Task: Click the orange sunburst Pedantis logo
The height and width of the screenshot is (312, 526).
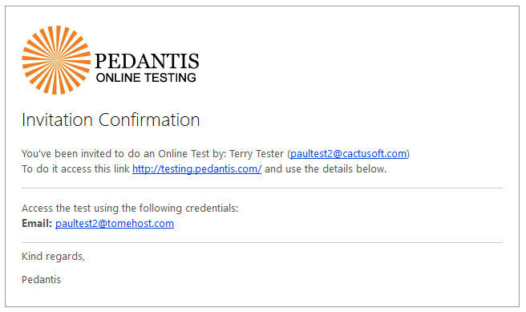Action: pos(56,60)
